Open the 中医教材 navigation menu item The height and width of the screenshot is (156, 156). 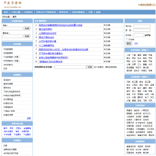[28, 12]
